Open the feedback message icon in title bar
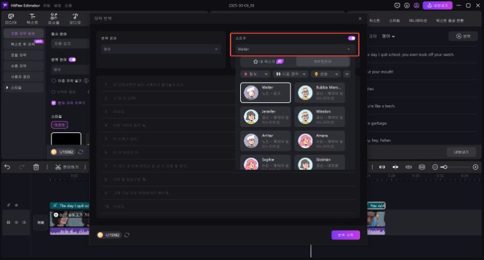 point(397,5)
